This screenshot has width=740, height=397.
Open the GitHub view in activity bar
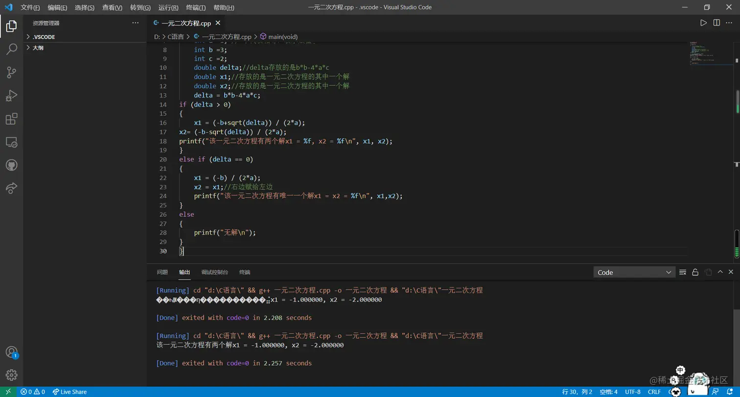point(11,165)
